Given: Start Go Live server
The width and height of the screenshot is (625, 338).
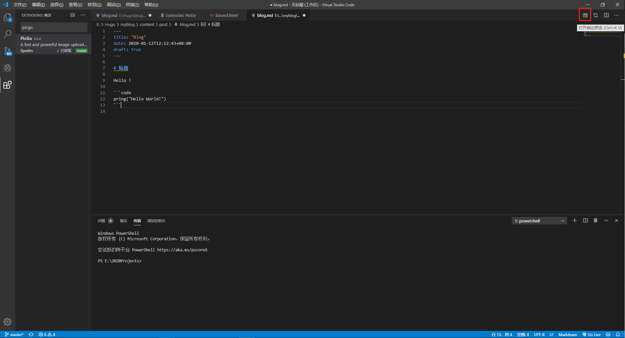Looking at the screenshot, I should pyautogui.click(x=591, y=334).
